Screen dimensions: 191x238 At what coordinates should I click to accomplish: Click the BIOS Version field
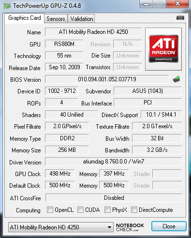click(107, 79)
